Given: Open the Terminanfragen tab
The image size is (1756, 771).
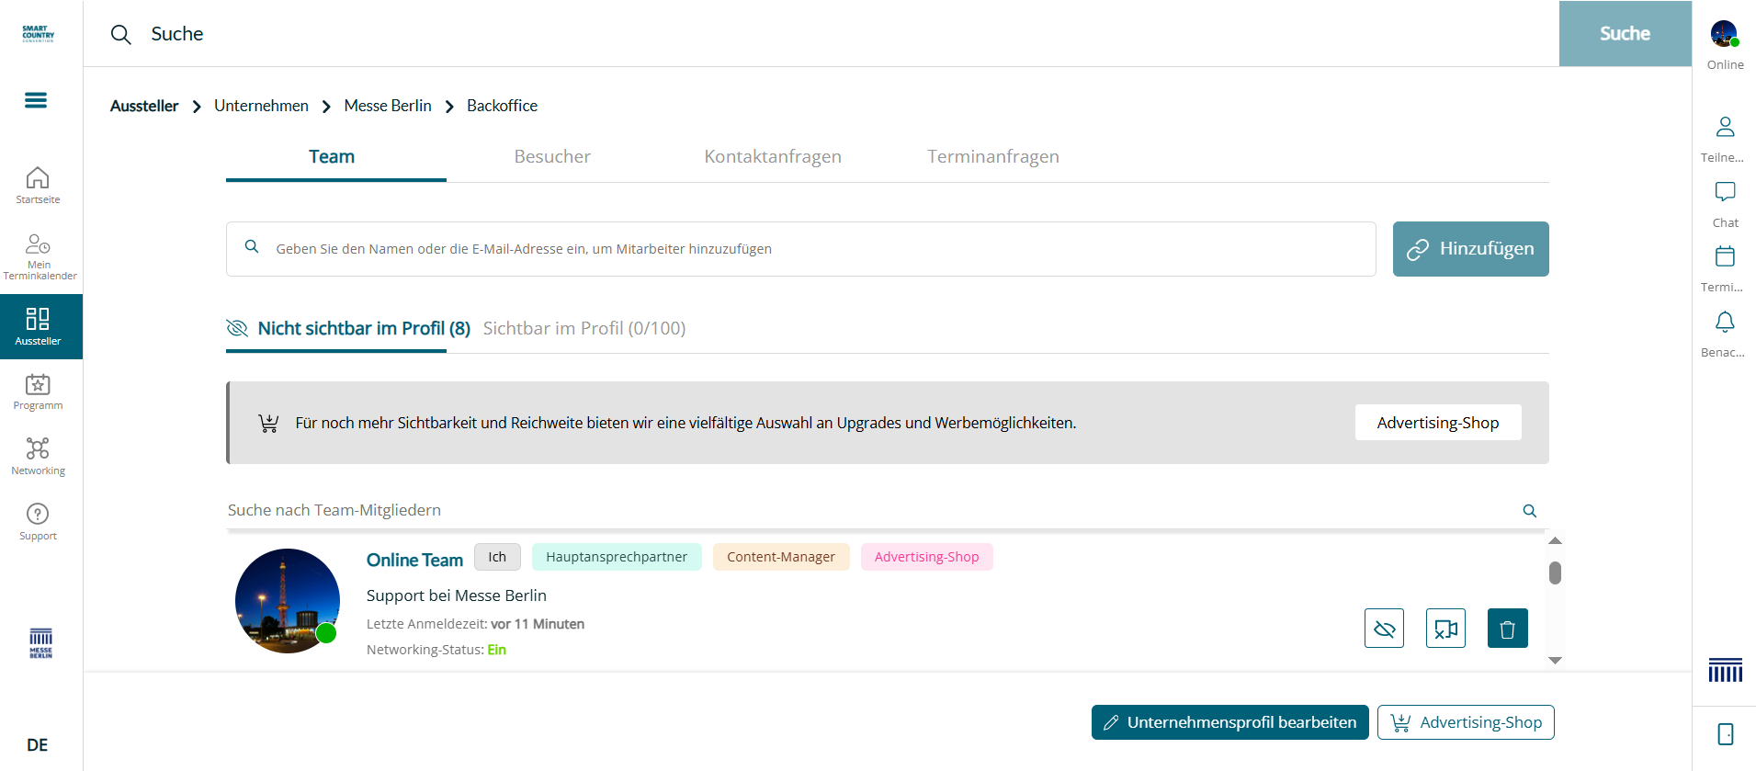Looking at the screenshot, I should 993,157.
